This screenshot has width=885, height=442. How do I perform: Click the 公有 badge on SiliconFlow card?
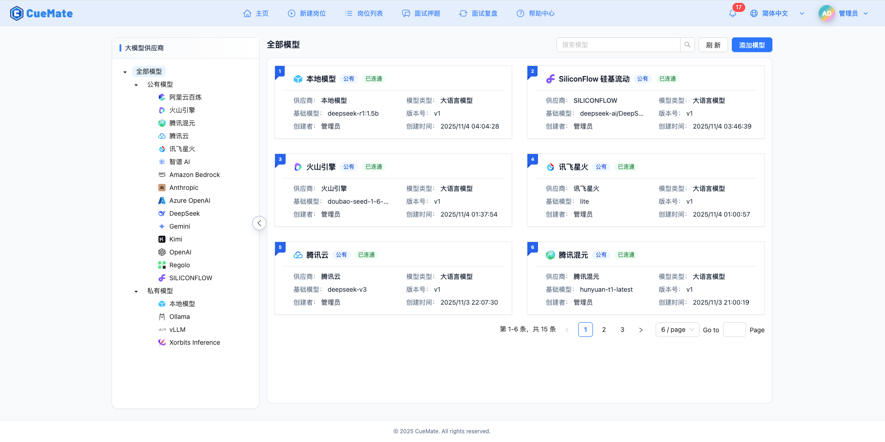(x=643, y=78)
